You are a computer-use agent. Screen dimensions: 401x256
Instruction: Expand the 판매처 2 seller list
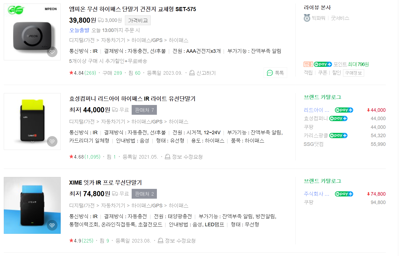click(x=144, y=193)
